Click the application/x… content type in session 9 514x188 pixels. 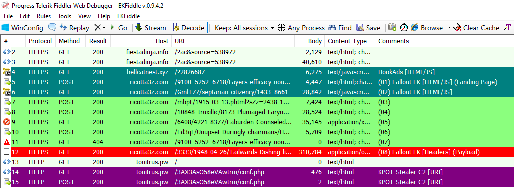tap(350, 122)
